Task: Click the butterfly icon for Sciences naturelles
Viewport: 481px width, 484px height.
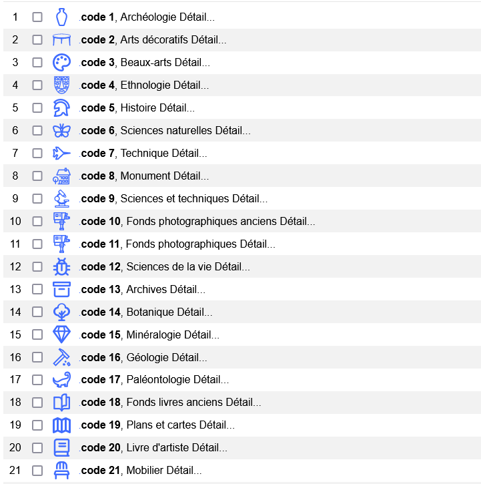Action: (x=61, y=131)
